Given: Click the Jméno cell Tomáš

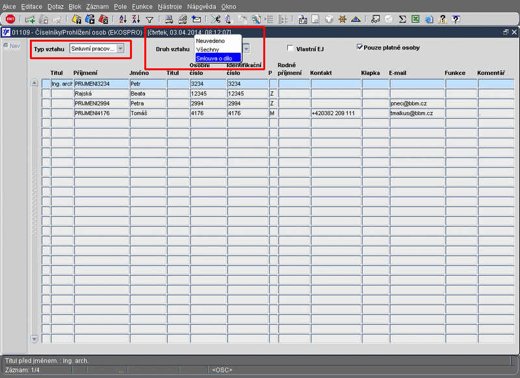Looking at the screenshot, I should (148, 113).
